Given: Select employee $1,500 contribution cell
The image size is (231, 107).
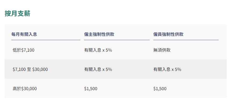Looking at the screenshot, I should click(x=160, y=89).
